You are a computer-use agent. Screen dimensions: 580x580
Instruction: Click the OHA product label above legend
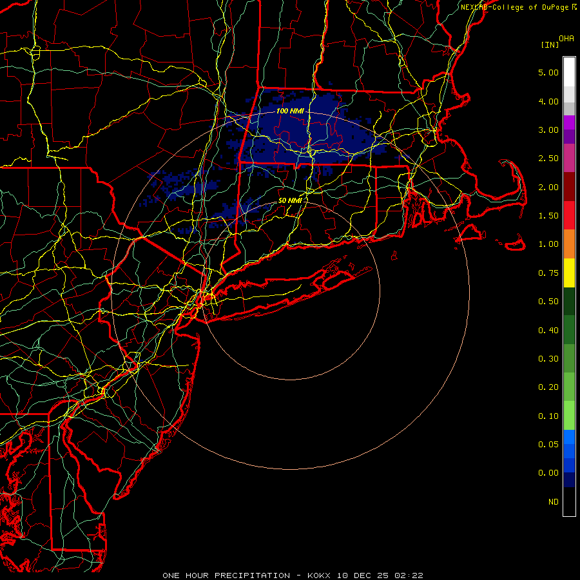click(566, 38)
